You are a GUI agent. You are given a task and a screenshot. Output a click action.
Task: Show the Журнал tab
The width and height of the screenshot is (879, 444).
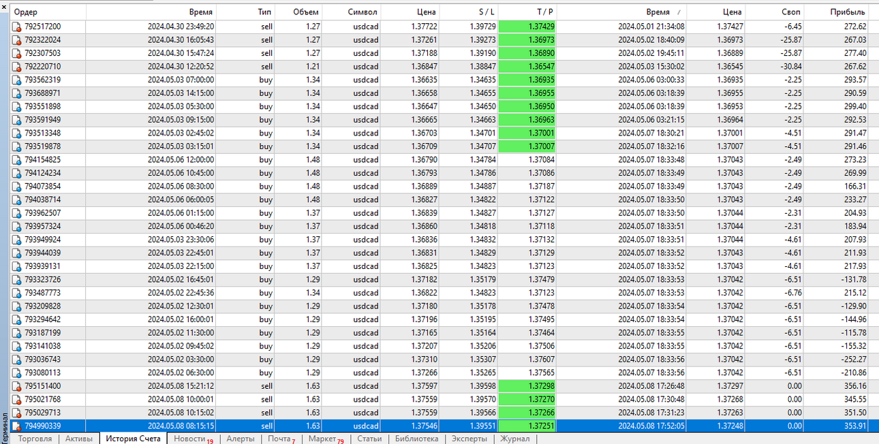[x=514, y=439]
